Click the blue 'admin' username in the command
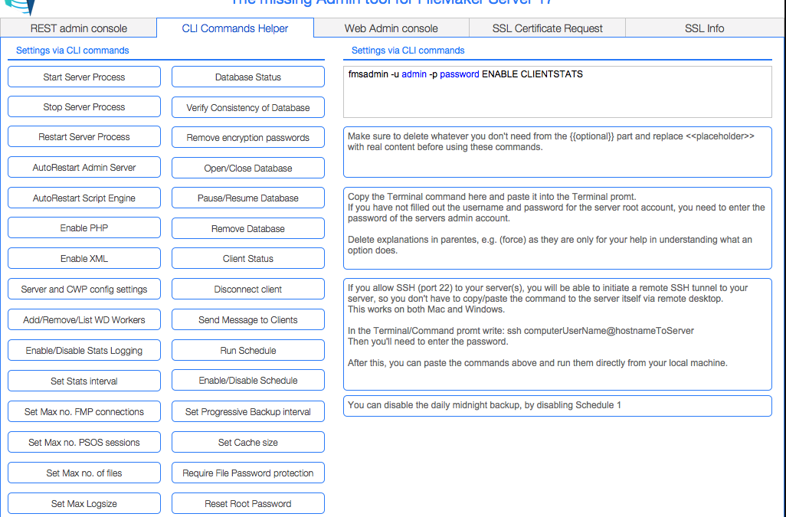Viewport: 786px width, 517px height. click(x=414, y=74)
